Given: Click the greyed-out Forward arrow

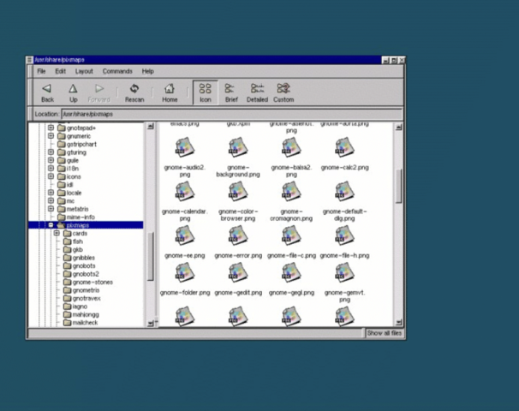Looking at the screenshot, I should pos(99,93).
